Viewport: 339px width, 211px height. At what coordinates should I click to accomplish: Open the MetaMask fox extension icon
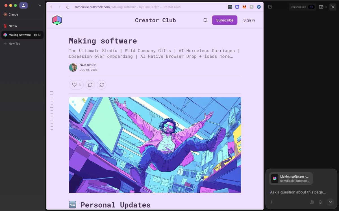(x=244, y=7)
